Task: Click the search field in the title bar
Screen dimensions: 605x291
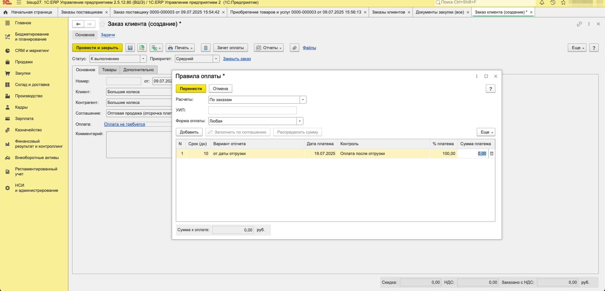Action: click(x=484, y=3)
